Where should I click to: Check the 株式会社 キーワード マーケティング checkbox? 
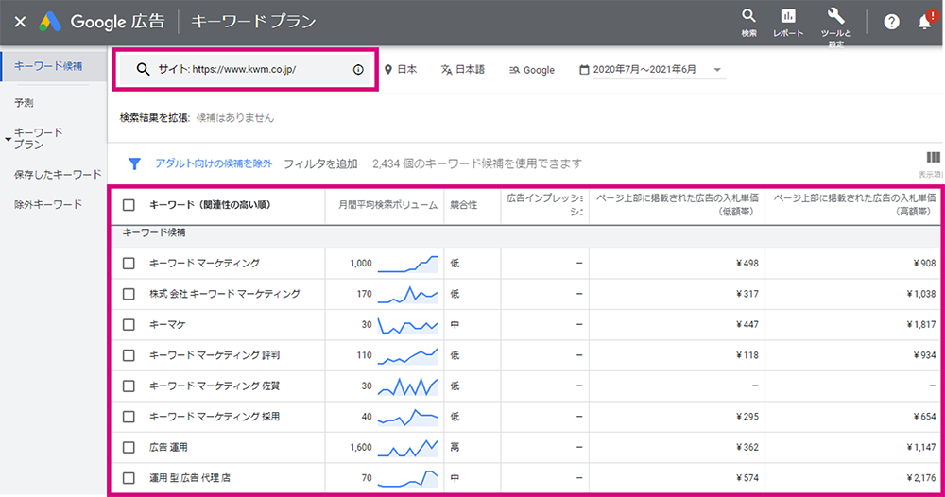129,294
